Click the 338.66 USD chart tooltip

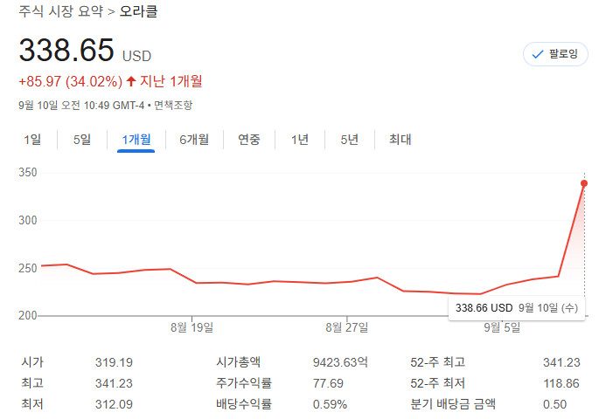[517, 308]
